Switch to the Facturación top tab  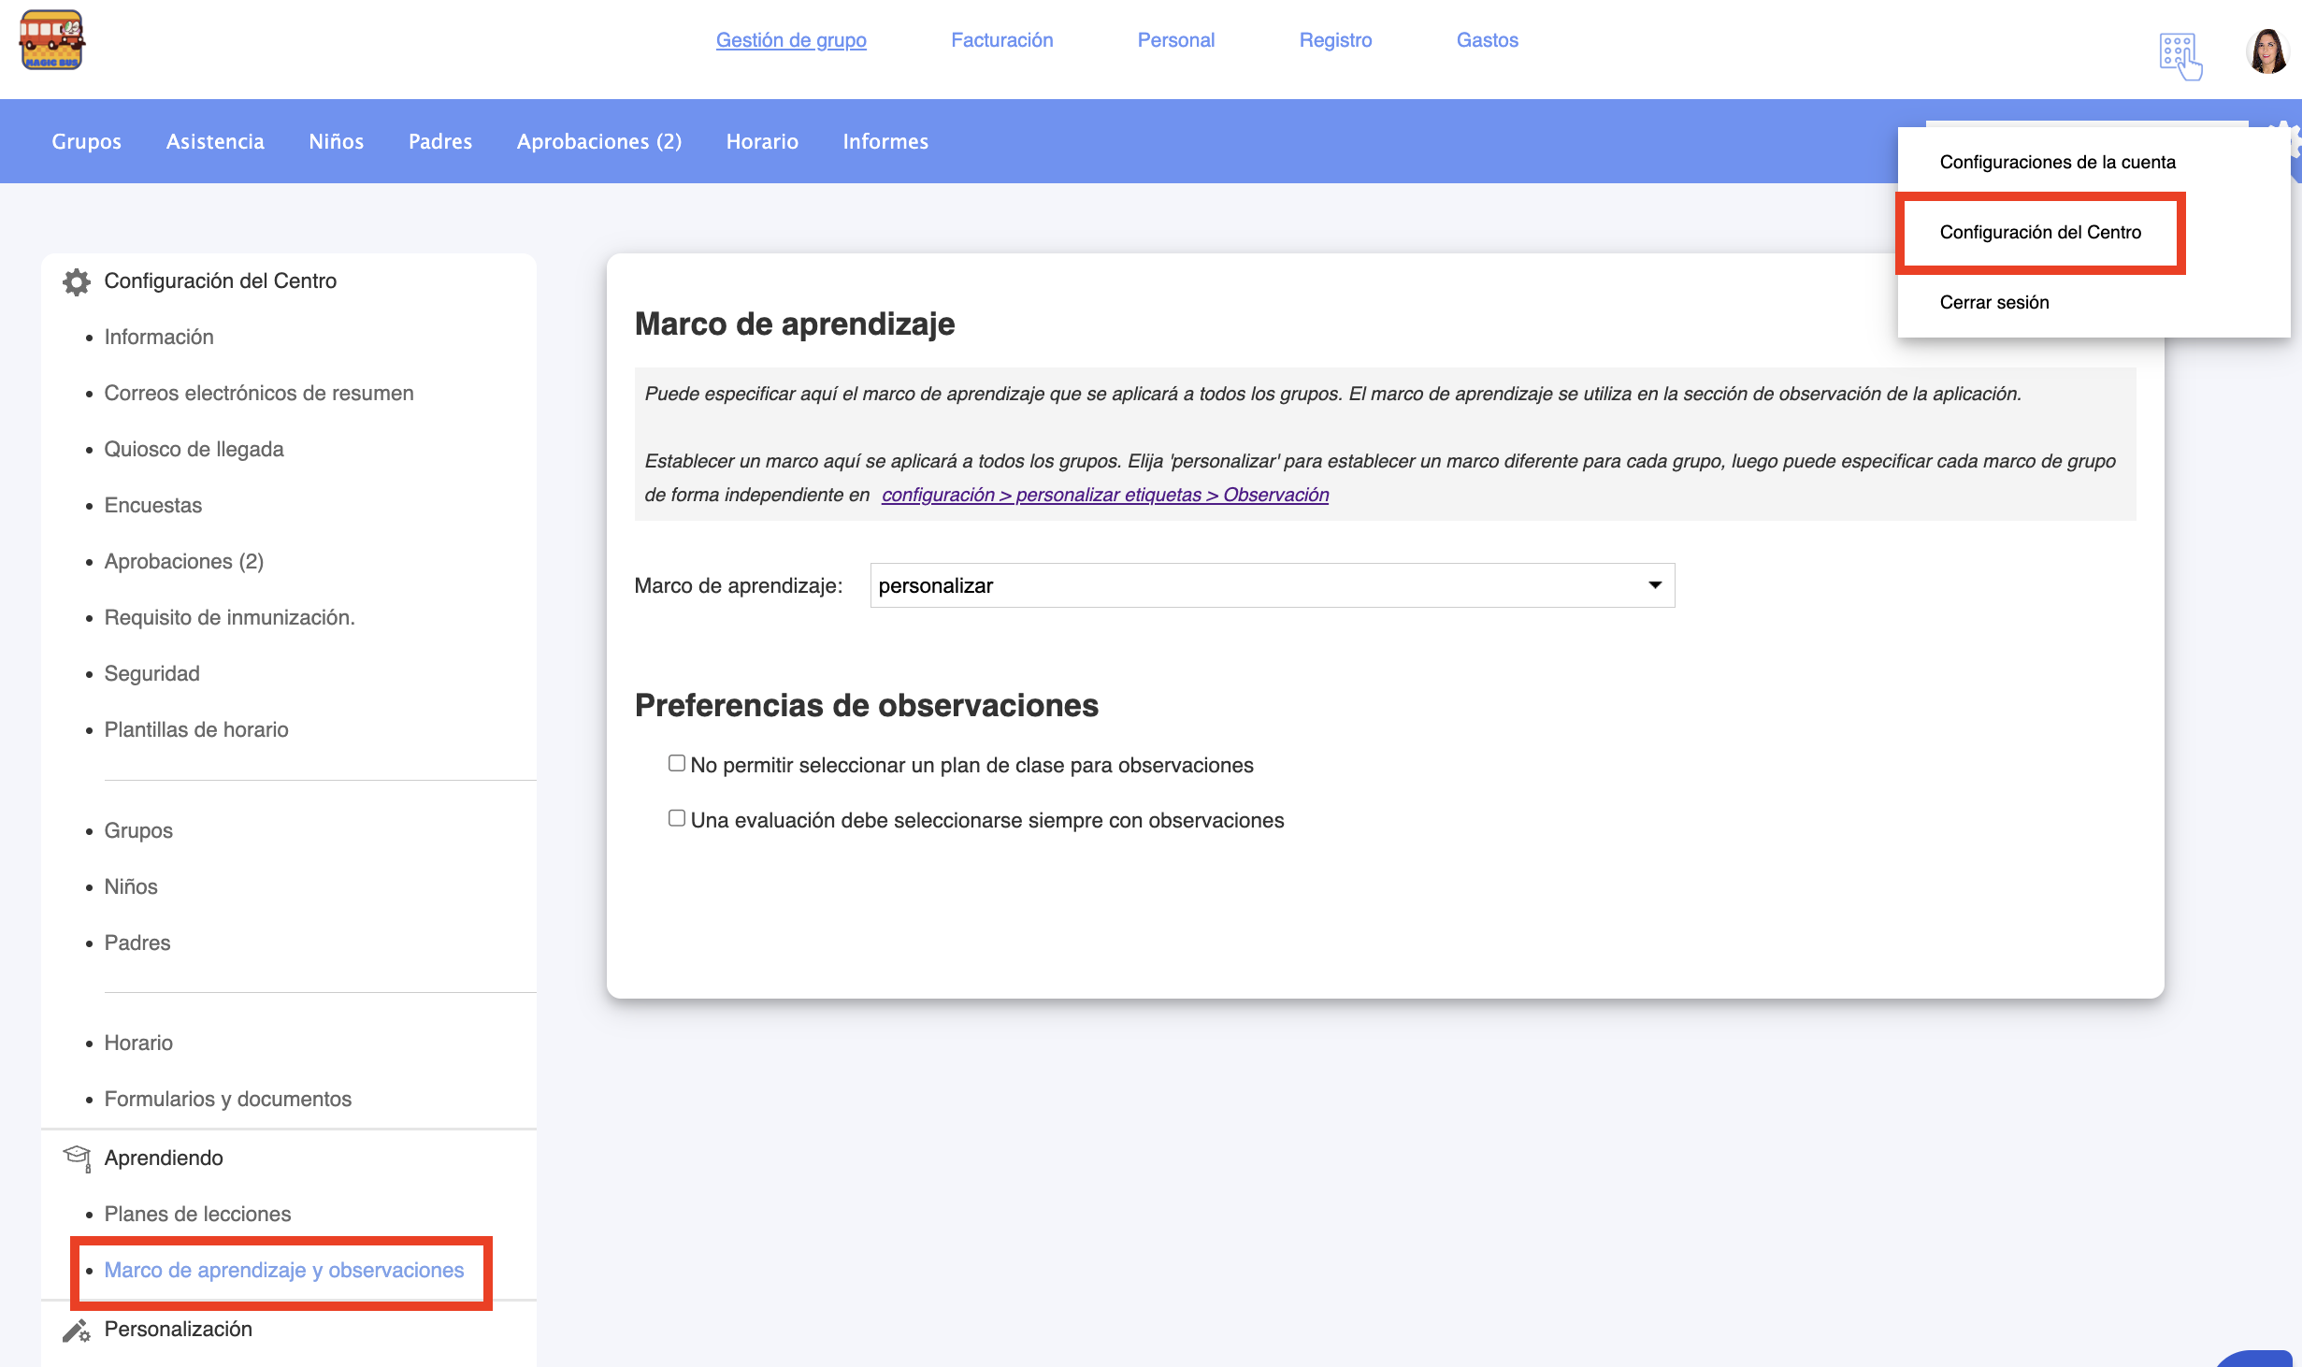point(1001,40)
